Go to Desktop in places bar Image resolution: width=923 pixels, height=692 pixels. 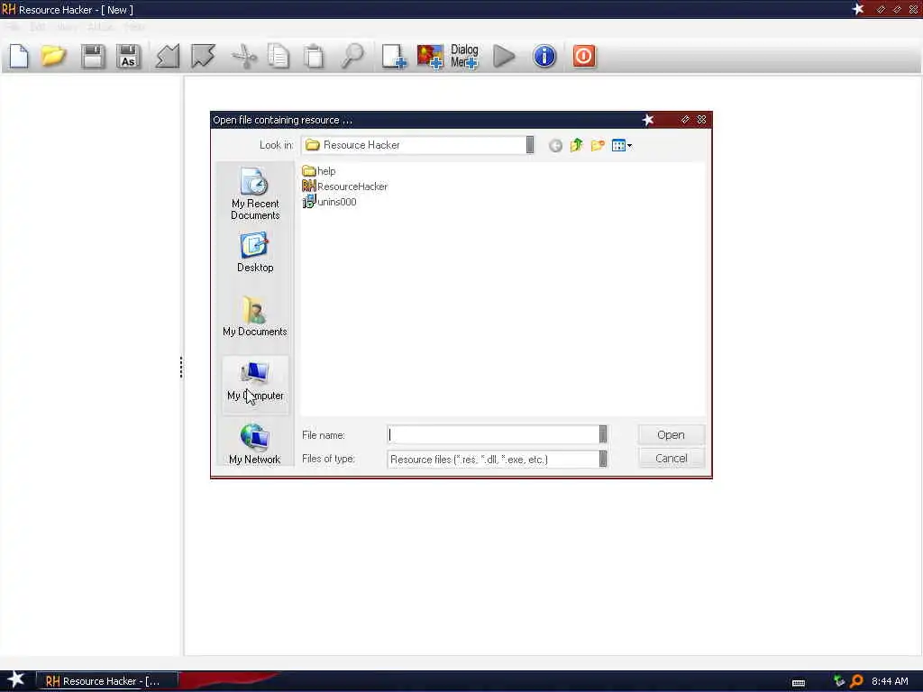point(255,253)
